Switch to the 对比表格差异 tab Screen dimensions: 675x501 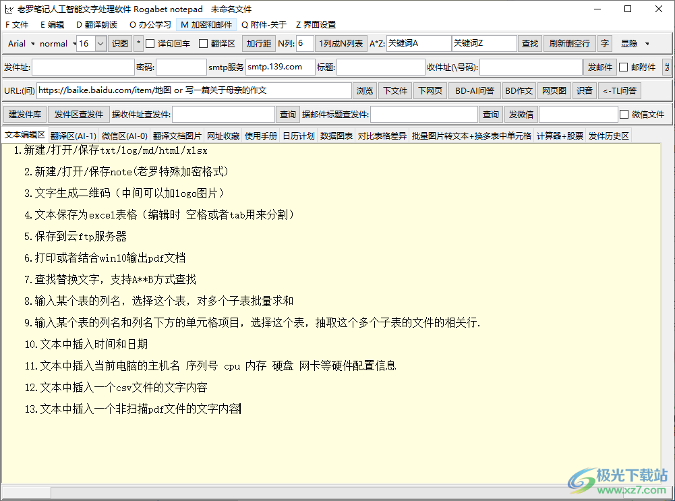click(382, 136)
